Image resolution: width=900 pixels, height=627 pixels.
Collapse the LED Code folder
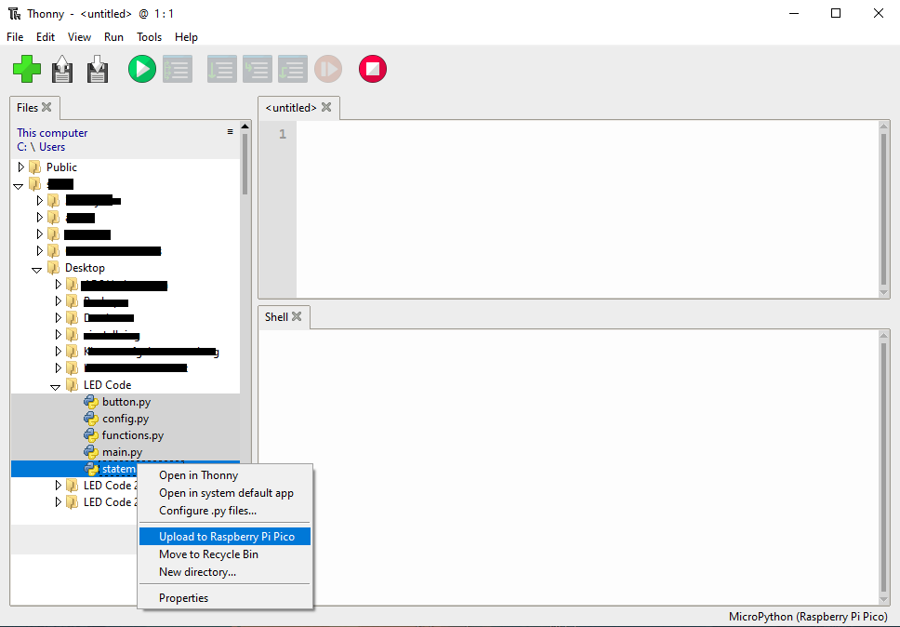[x=56, y=386]
